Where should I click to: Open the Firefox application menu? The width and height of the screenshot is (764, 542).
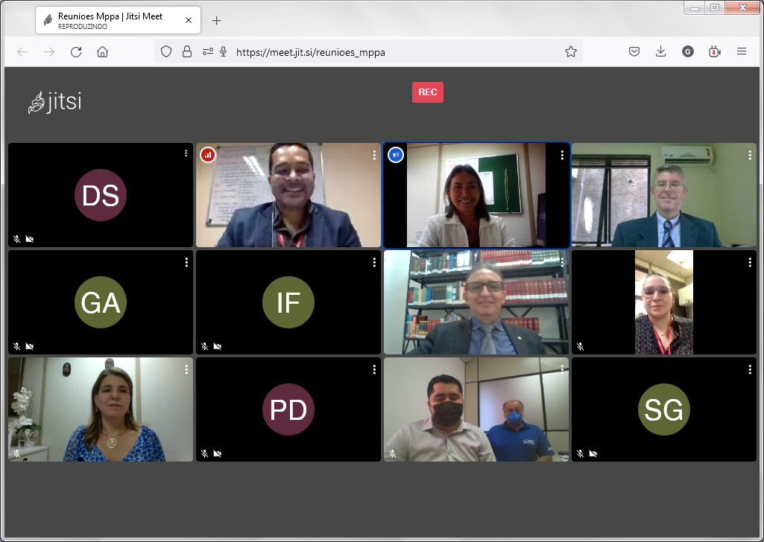click(x=742, y=51)
